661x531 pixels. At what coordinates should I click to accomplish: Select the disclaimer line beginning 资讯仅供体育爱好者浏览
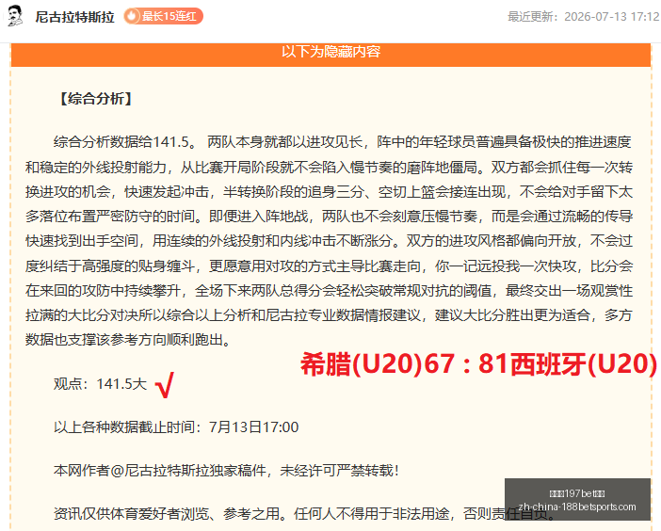304,513
